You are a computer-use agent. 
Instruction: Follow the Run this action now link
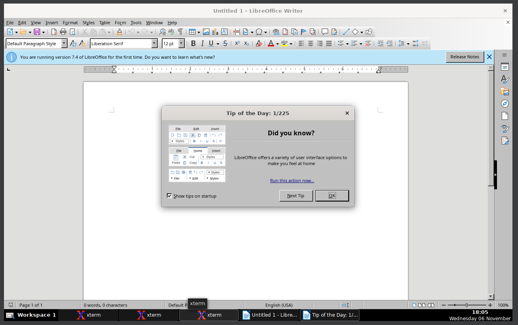[292, 181]
